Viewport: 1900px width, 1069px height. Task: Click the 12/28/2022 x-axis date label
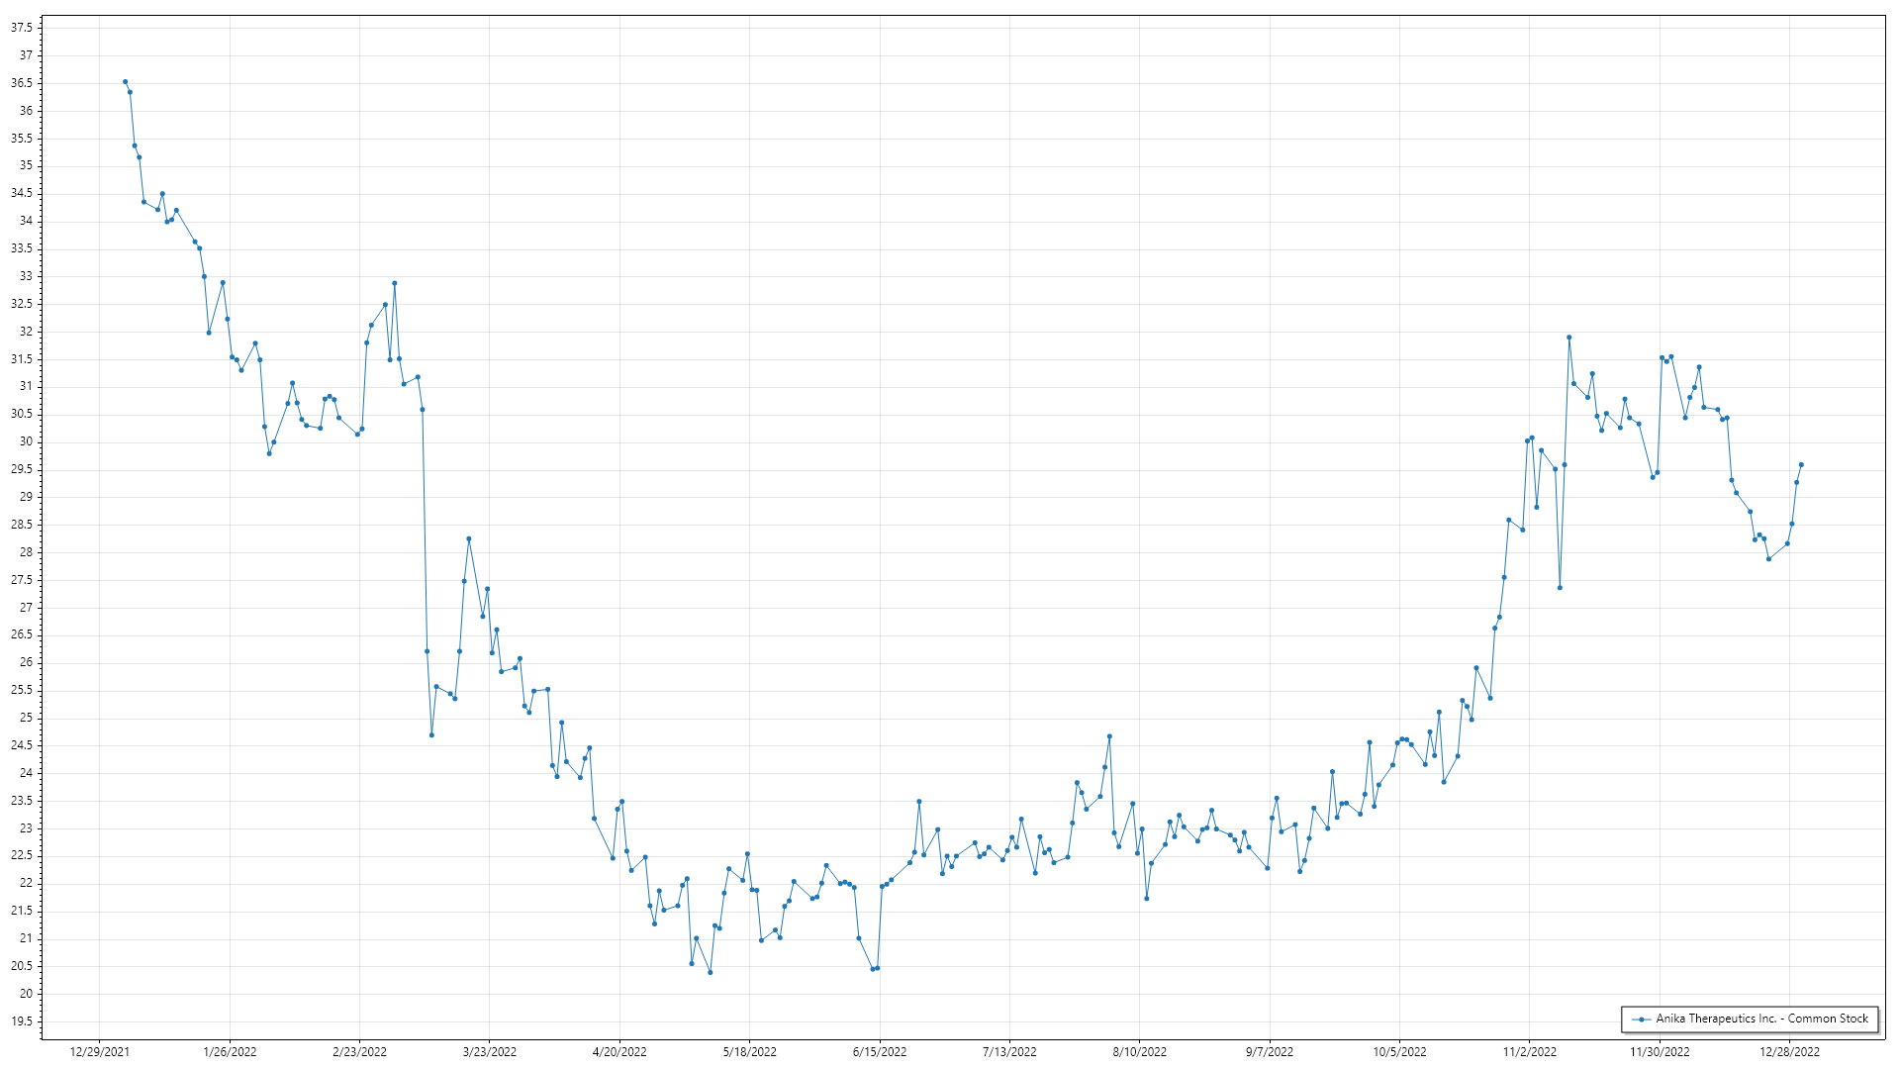click(x=1789, y=1052)
